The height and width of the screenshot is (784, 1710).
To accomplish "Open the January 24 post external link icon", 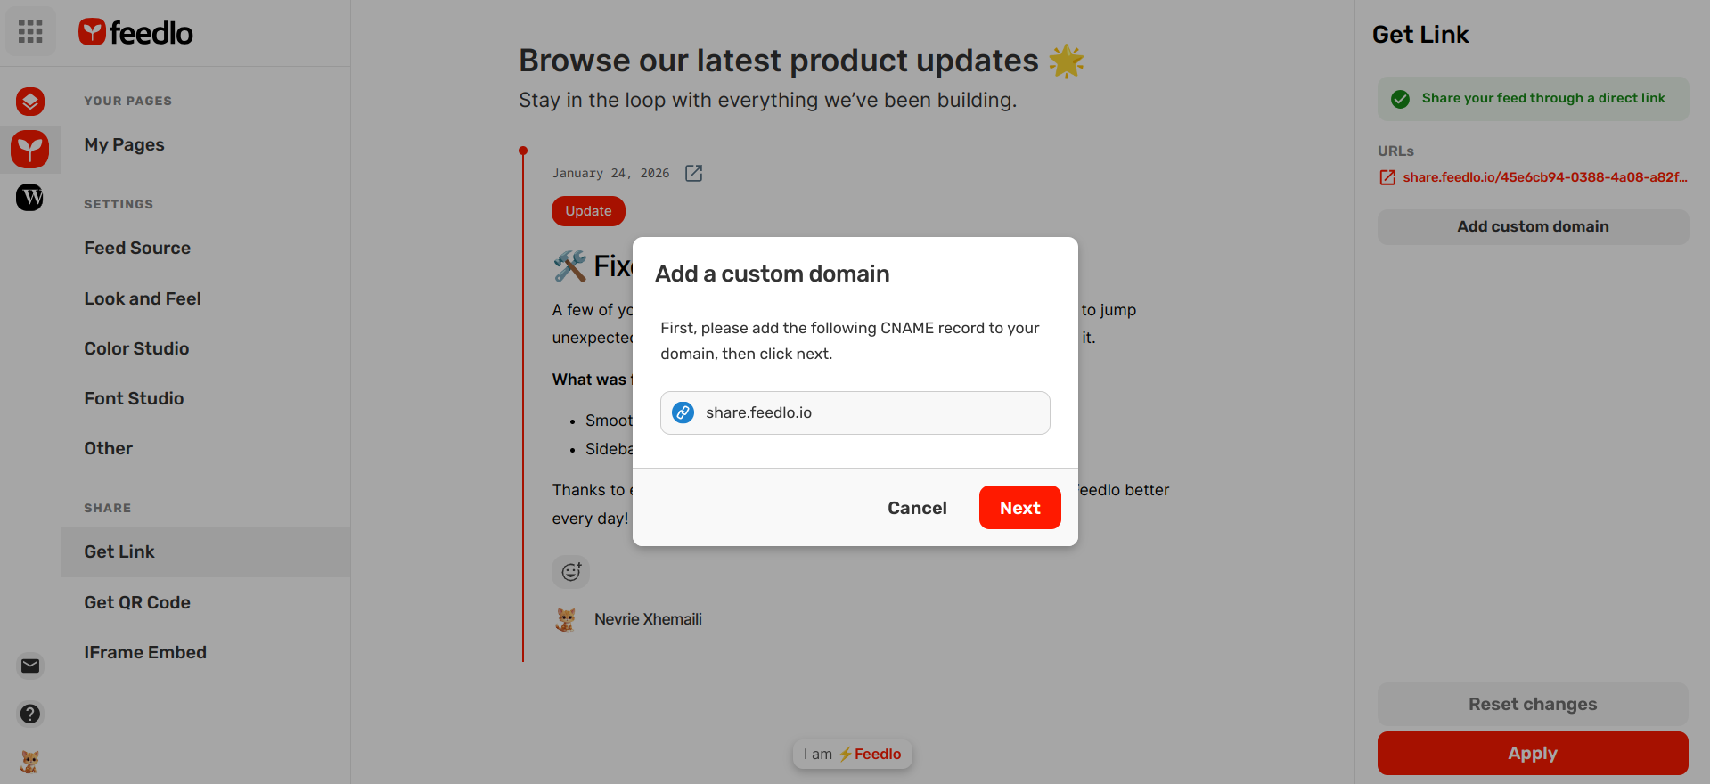I will click(x=693, y=173).
